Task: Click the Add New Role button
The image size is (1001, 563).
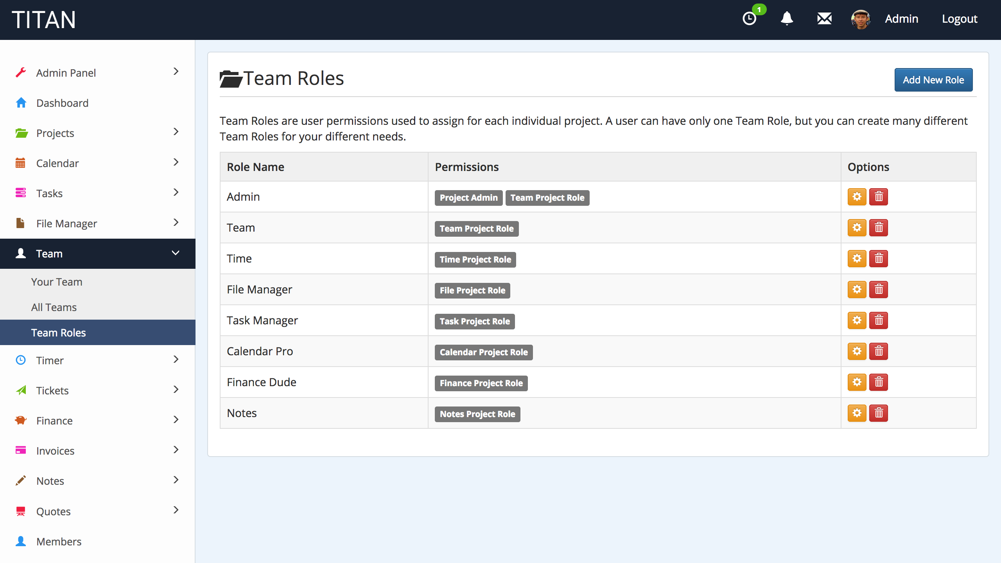Action: point(933,80)
